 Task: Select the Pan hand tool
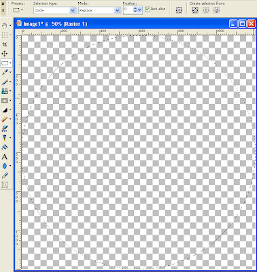click(x=4, y=26)
